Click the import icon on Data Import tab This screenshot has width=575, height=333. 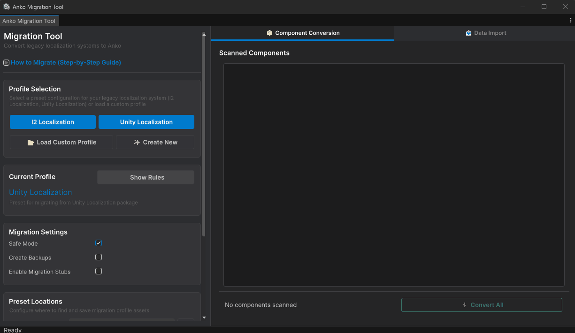point(468,33)
